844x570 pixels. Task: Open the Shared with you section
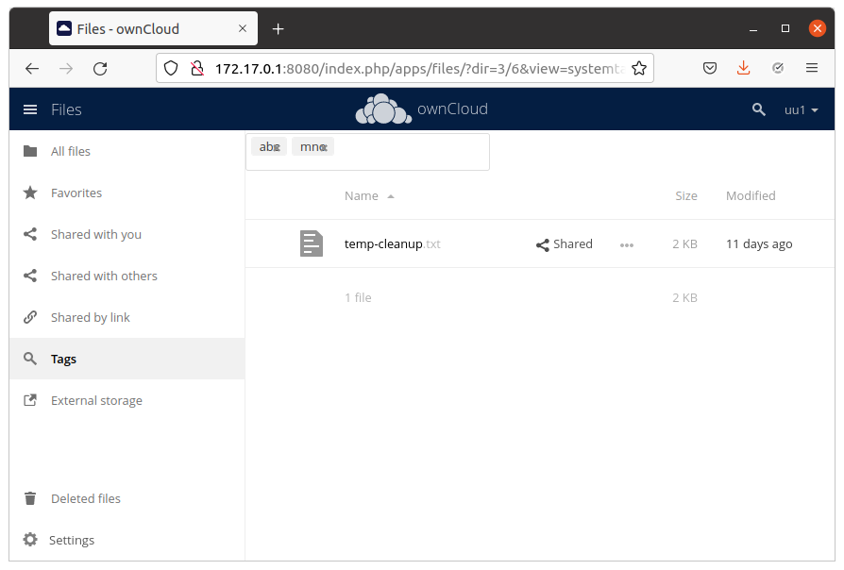(95, 234)
